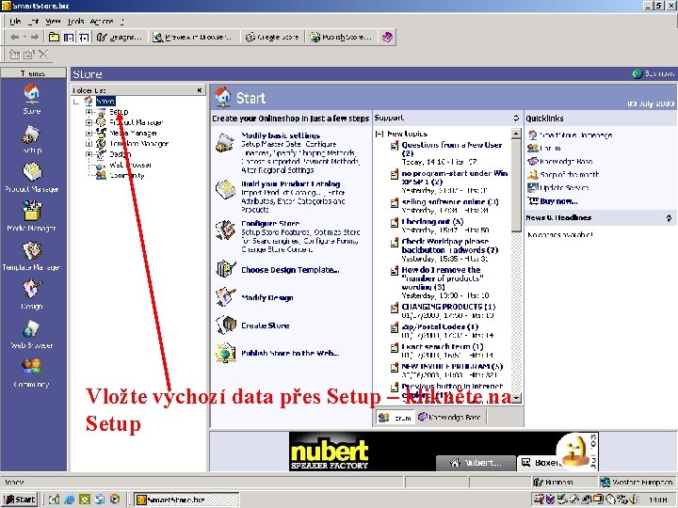This screenshot has height=508, width=678.
Task: Click the first icon in the second toolbar row
Action: [15, 55]
